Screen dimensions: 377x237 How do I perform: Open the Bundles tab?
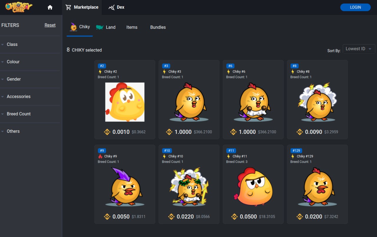coord(158,27)
